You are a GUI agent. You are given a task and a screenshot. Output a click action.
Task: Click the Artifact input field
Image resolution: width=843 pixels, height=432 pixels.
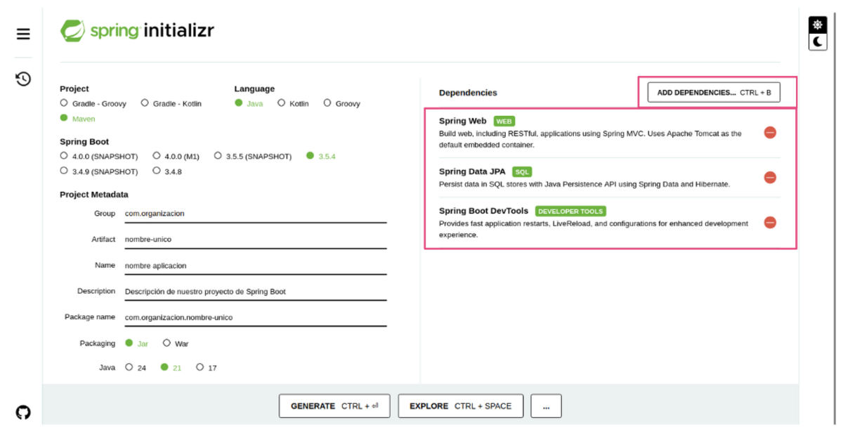[x=255, y=240]
